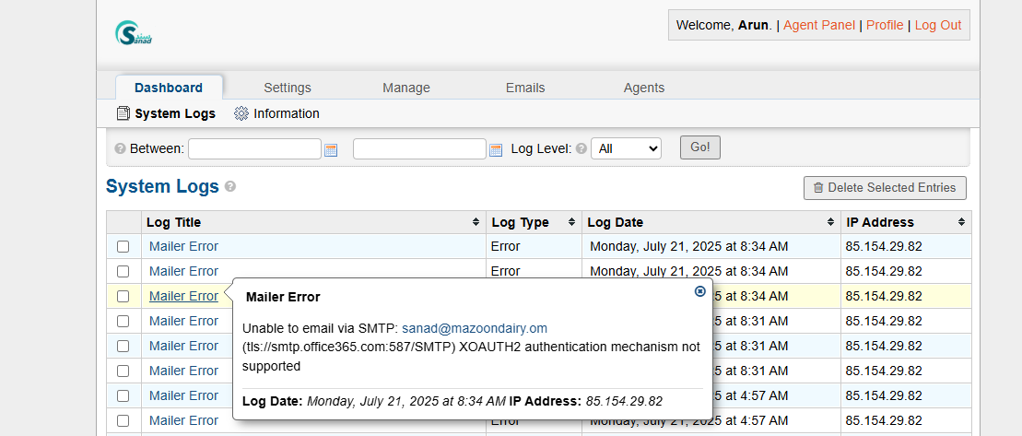1022x436 pixels.
Task: Click the Sanad logo icon
Action: point(134,33)
